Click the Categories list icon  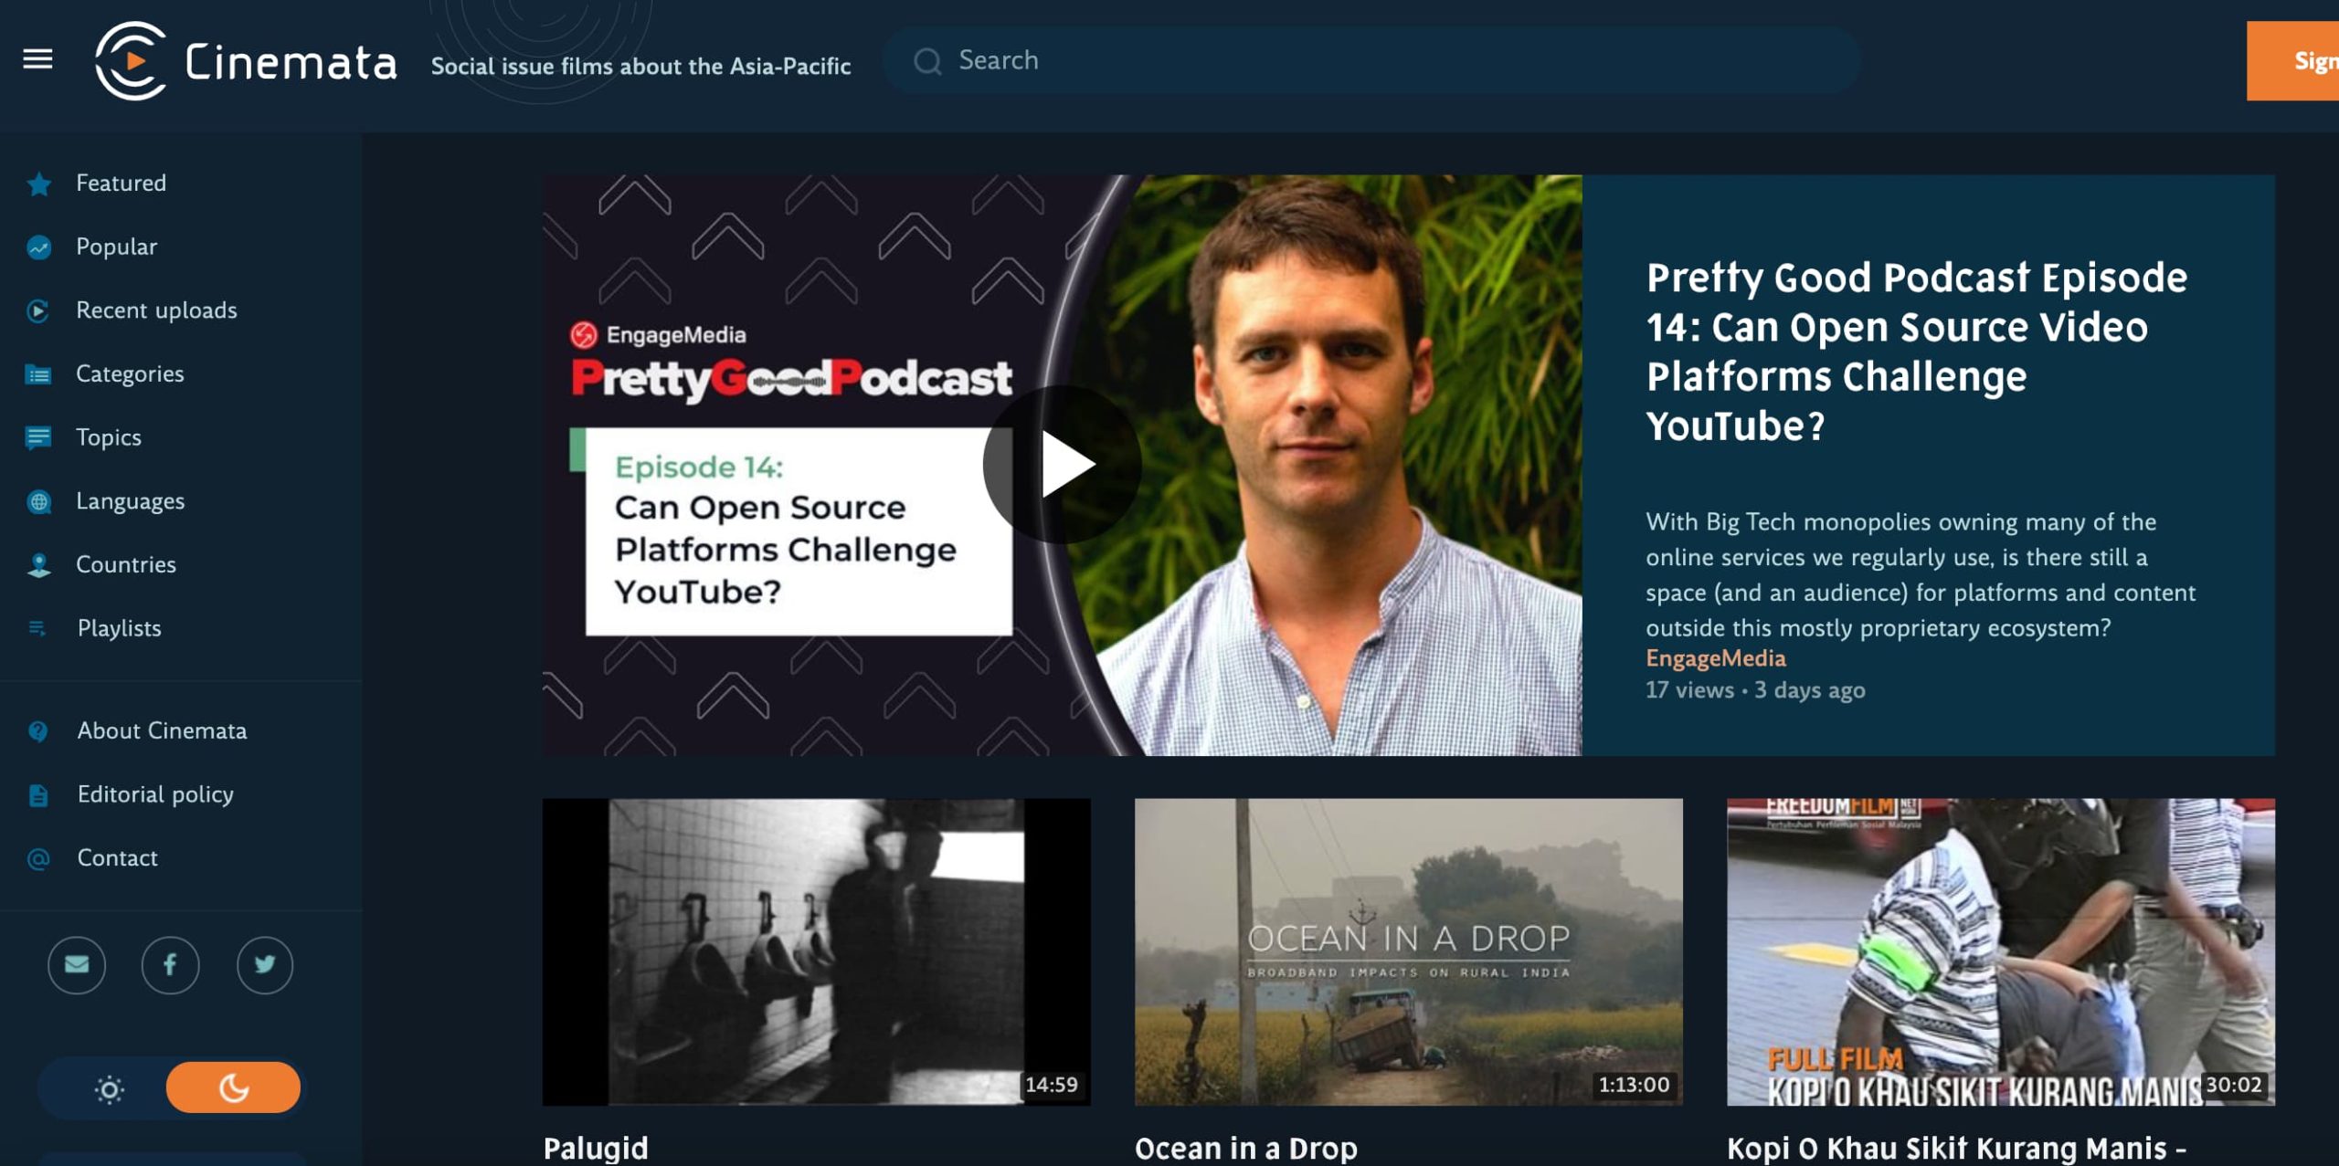tap(37, 373)
